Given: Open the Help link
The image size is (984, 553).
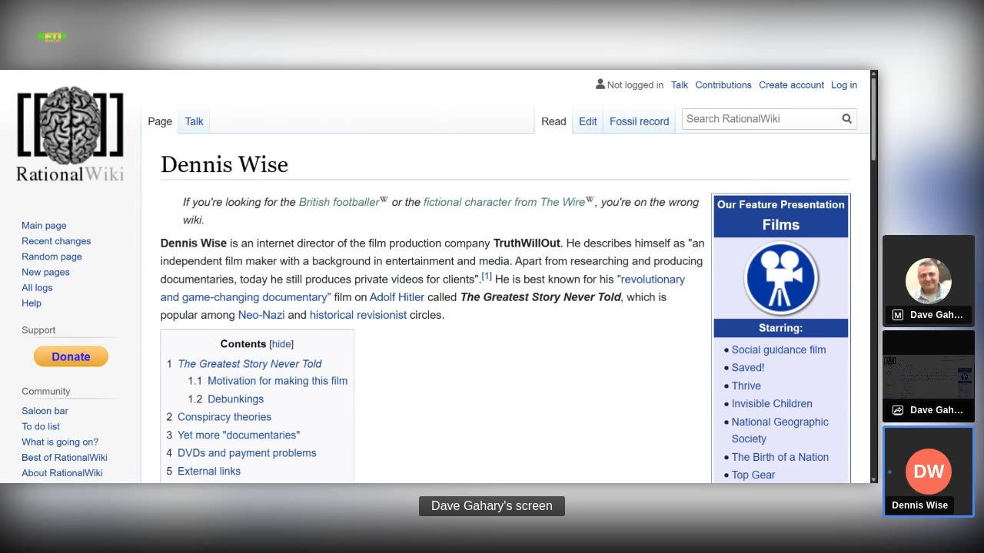Looking at the screenshot, I should 32,303.
